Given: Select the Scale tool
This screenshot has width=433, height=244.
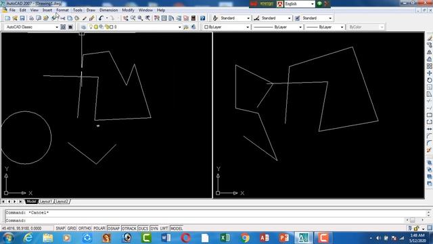Looking at the screenshot, I should (x=430, y=87).
